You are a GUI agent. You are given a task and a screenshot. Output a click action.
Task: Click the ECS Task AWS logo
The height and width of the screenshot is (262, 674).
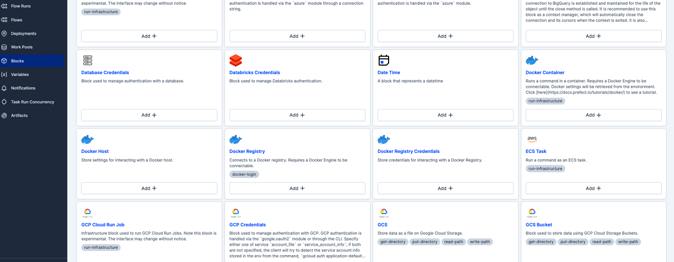point(532,139)
